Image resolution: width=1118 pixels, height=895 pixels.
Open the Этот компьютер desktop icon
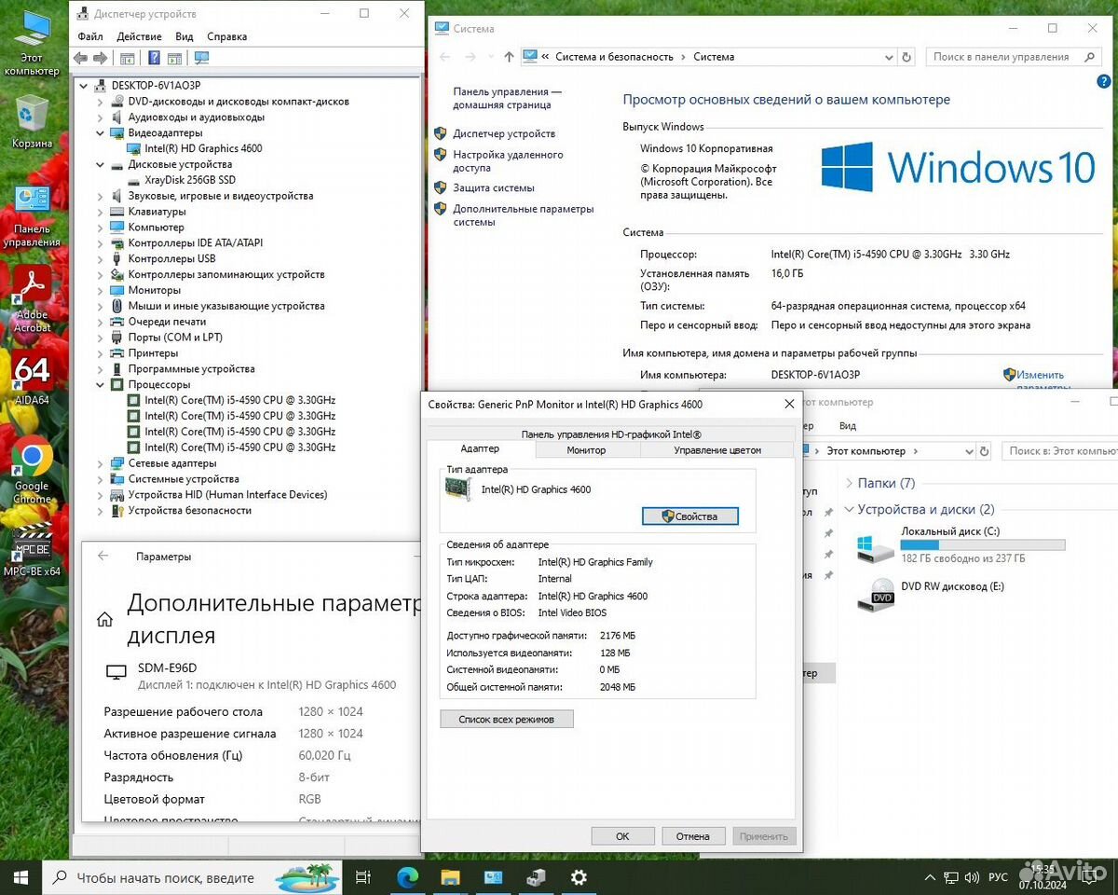(x=32, y=43)
